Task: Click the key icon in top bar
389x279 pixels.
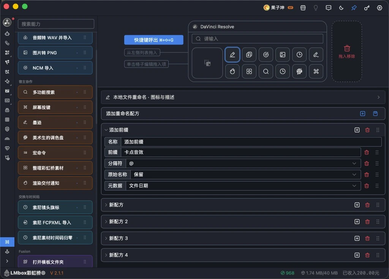Action: pyautogui.click(x=367, y=8)
